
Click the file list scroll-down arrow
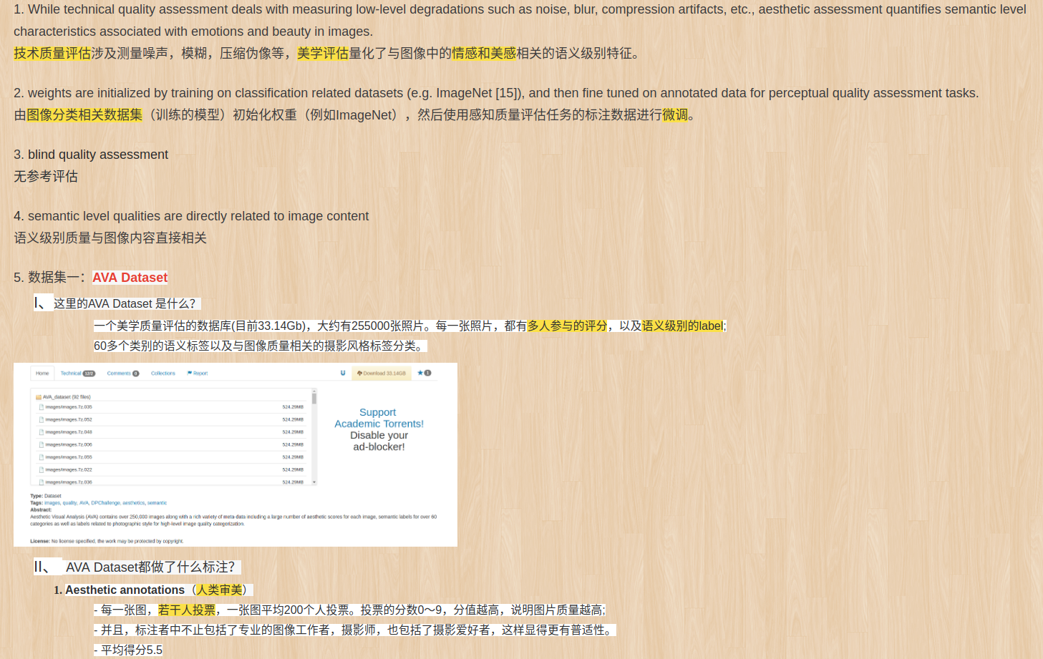(x=314, y=482)
